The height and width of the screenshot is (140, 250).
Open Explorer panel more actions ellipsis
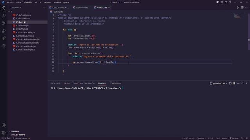44,7
